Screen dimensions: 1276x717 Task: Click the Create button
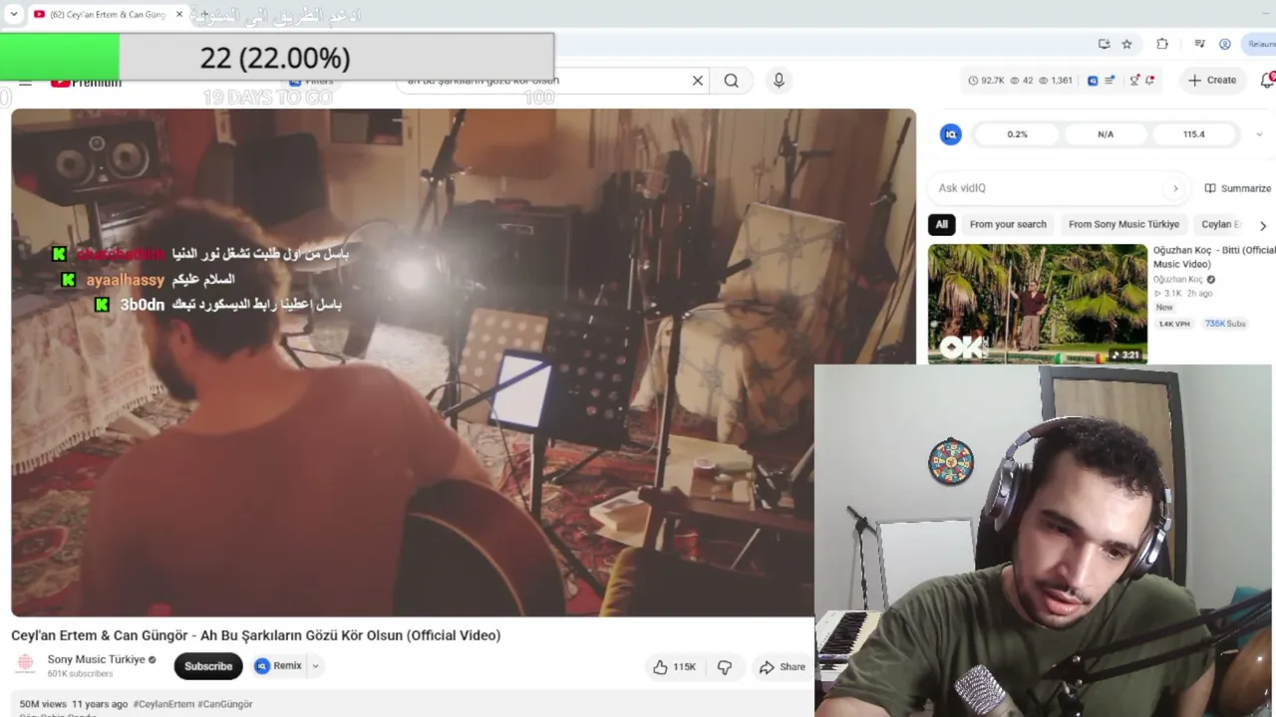(x=1212, y=81)
